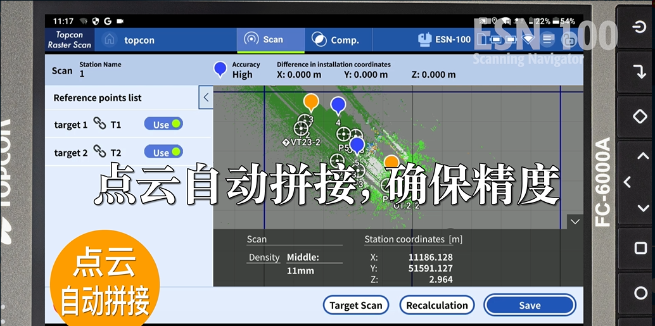The width and height of the screenshot is (655, 326).
Task: Click the Y: 0.000 m difference value
Action: (366, 75)
